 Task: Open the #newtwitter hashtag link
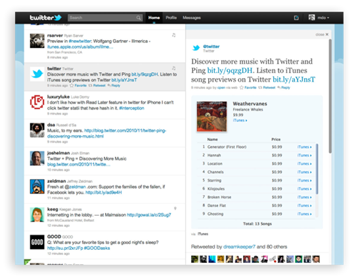click(x=80, y=41)
